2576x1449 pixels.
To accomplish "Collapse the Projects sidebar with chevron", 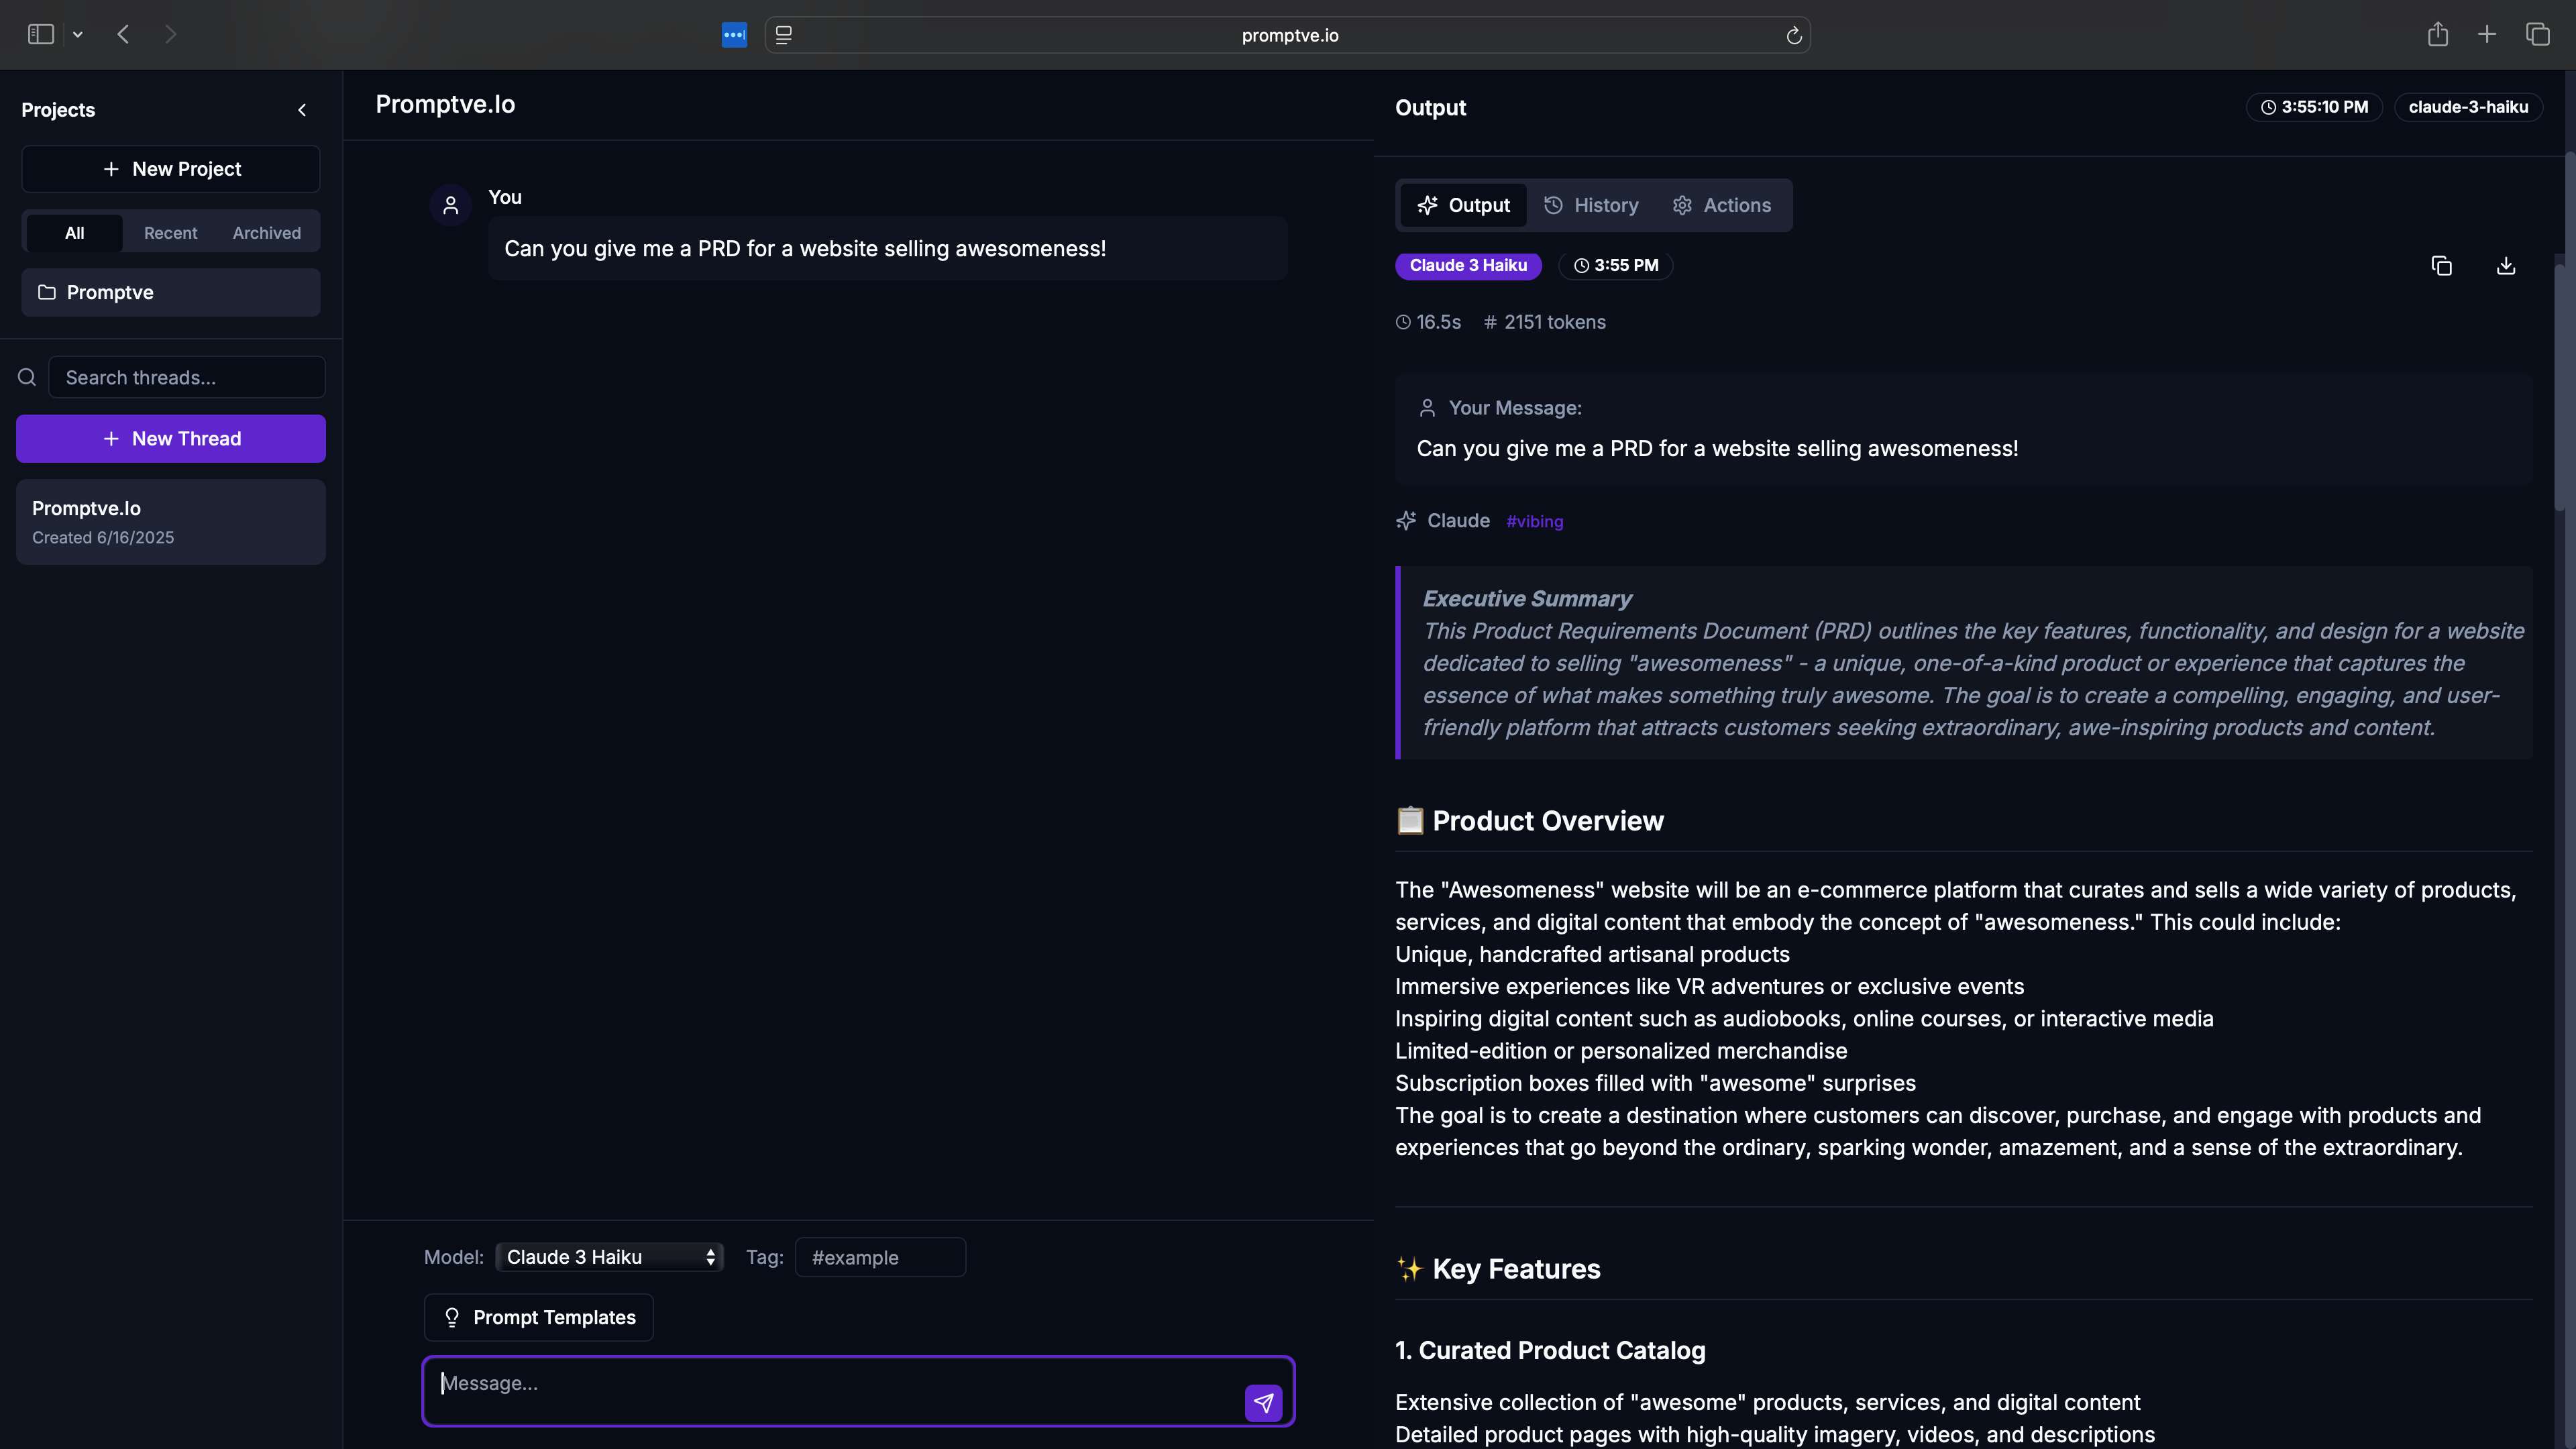I will (302, 110).
